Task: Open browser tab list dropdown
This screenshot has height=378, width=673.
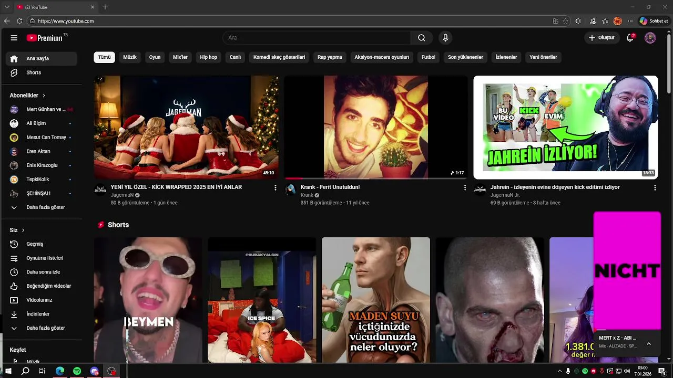Action: (7, 7)
